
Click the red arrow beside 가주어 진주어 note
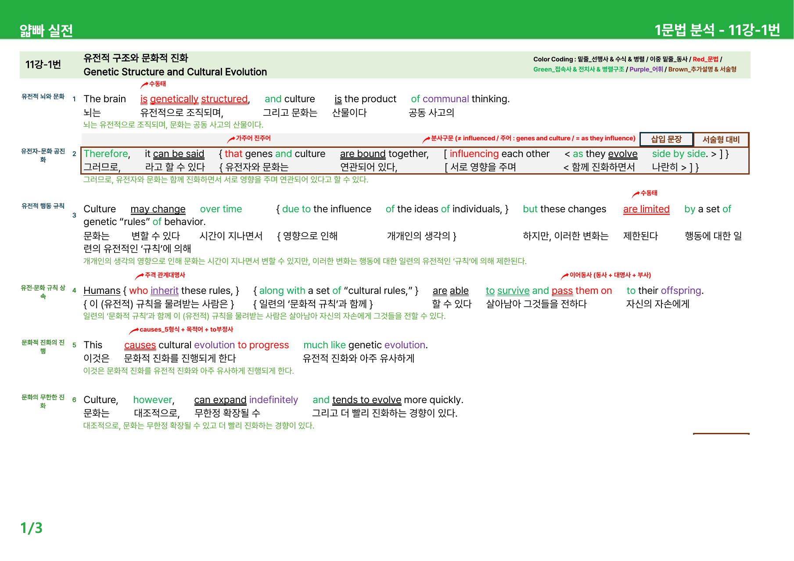(x=231, y=139)
